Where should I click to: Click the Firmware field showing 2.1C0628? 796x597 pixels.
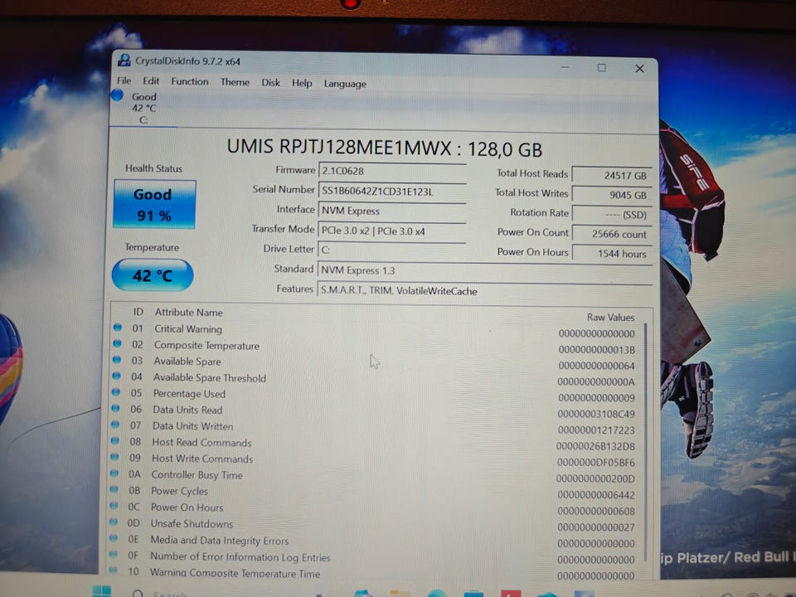click(392, 172)
